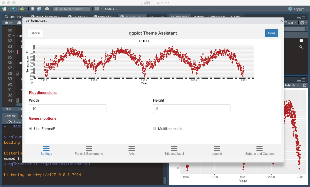The width and height of the screenshot is (310, 187).
Task: Click the cursor position 93:1 status
Action: [10, 109]
